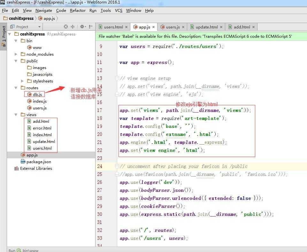Toggle the 1: Project side tool window
Viewport: 307px width, 252px height.
pos(4,36)
